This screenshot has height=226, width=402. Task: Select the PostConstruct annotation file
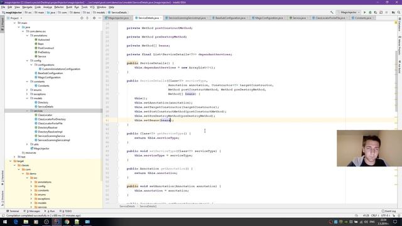[x=44, y=48]
